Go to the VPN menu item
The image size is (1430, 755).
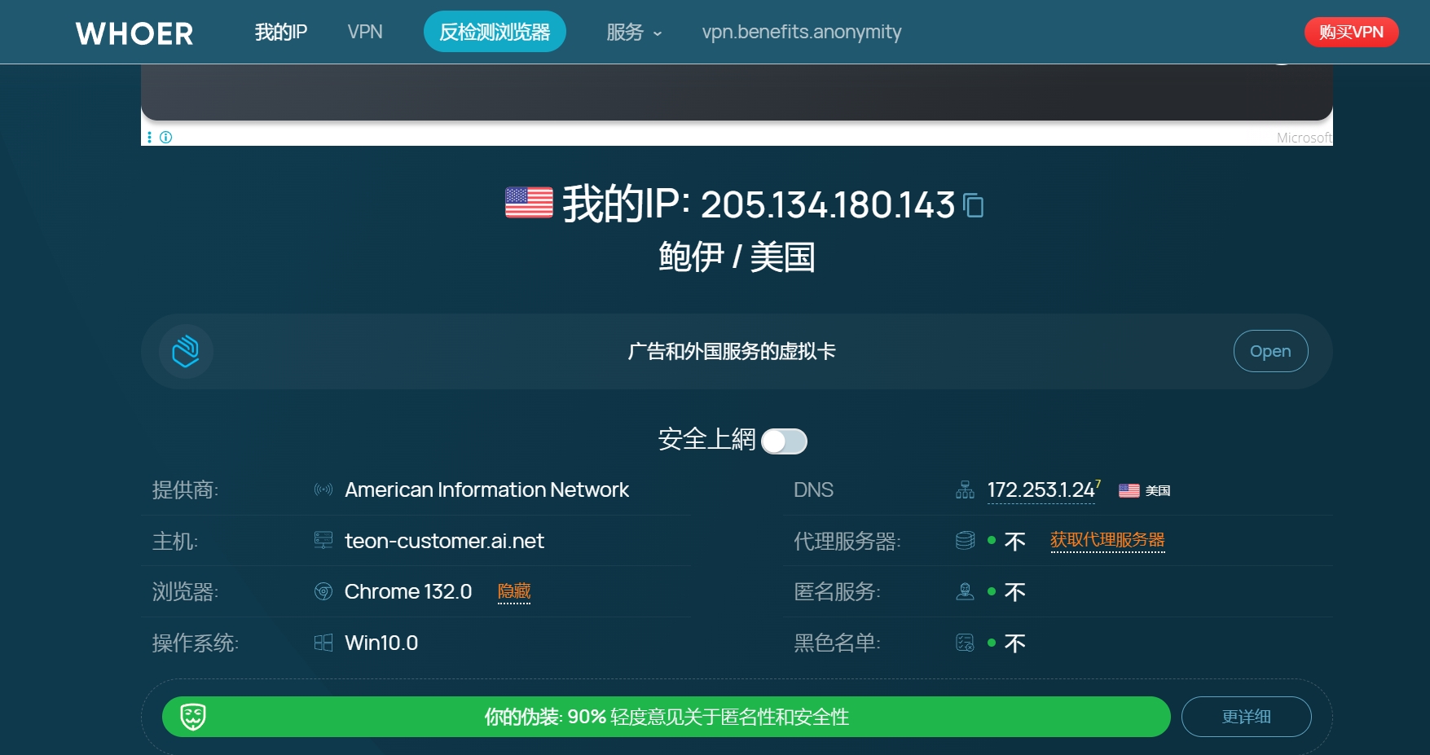(365, 33)
